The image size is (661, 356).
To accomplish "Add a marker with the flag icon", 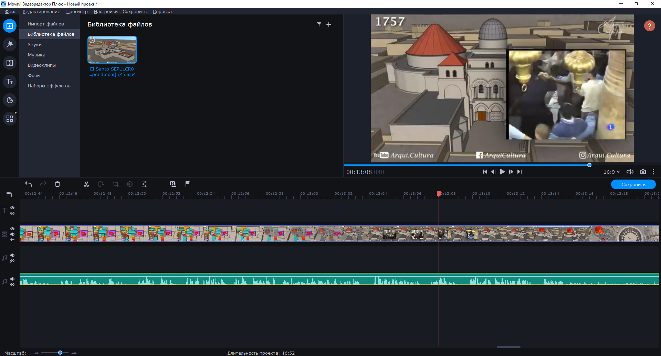I will (188, 184).
